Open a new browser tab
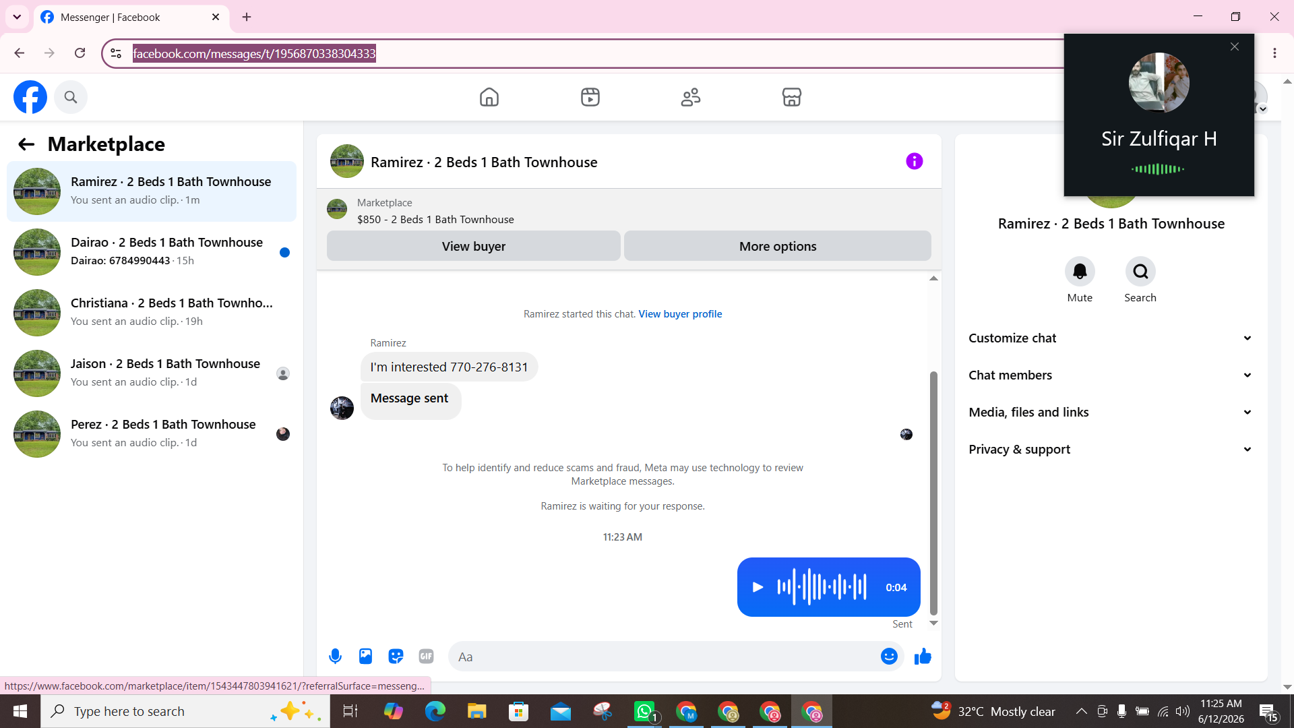Viewport: 1294px width, 728px height. pos(247,17)
